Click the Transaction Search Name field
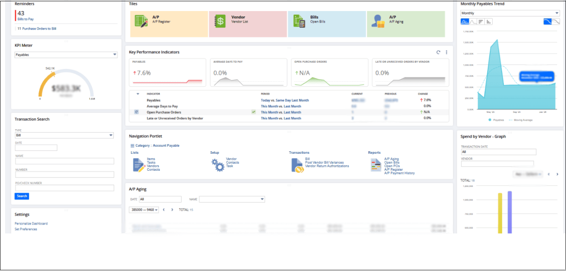 point(64,161)
